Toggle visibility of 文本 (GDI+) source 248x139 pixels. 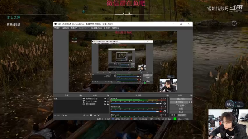coord(105,102)
